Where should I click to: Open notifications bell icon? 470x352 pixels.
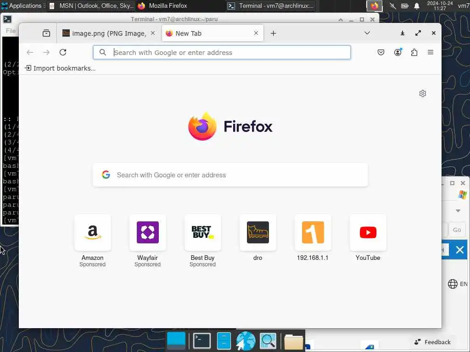tap(417, 5)
